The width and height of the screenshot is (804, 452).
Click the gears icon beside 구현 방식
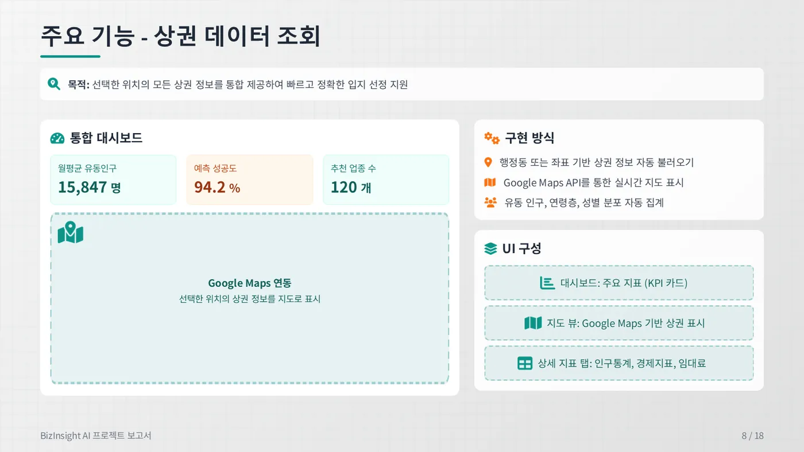click(492, 138)
